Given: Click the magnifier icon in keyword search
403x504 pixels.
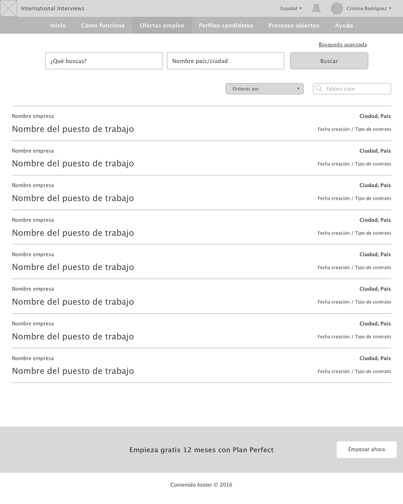Looking at the screenshot, I should pyautogui.click(x=319, y=89).
